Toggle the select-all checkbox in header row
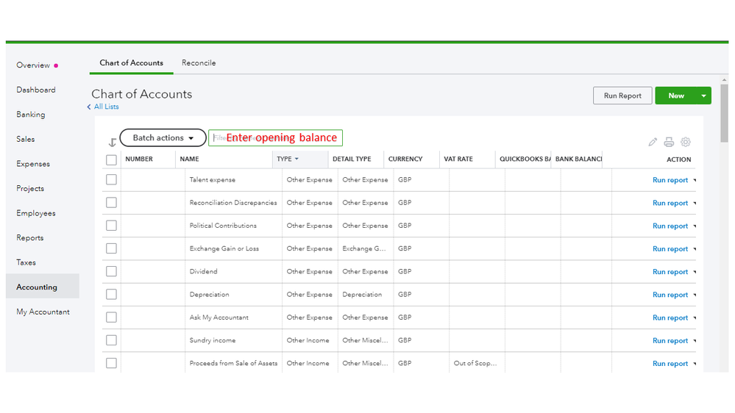The height and width of the screenshot is (413, 735). click(111, 160)
